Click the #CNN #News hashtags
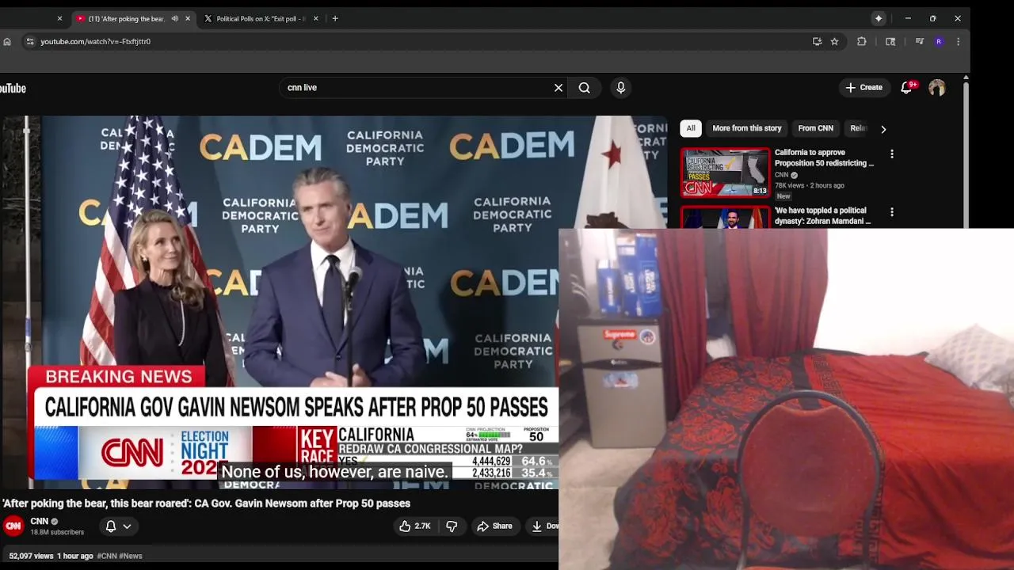 (x=120, y=556)
